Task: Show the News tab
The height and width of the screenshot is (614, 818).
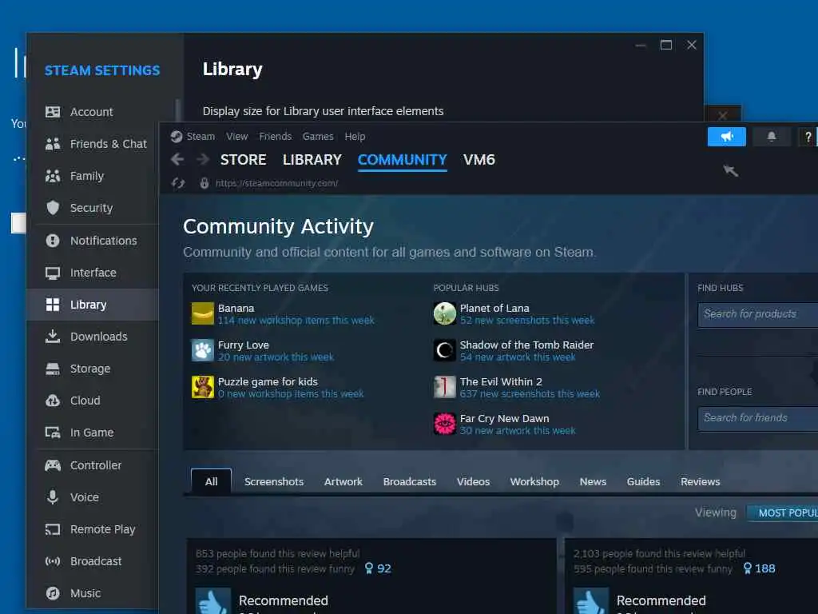Action: pyautogui.click(x=594, y=481)
